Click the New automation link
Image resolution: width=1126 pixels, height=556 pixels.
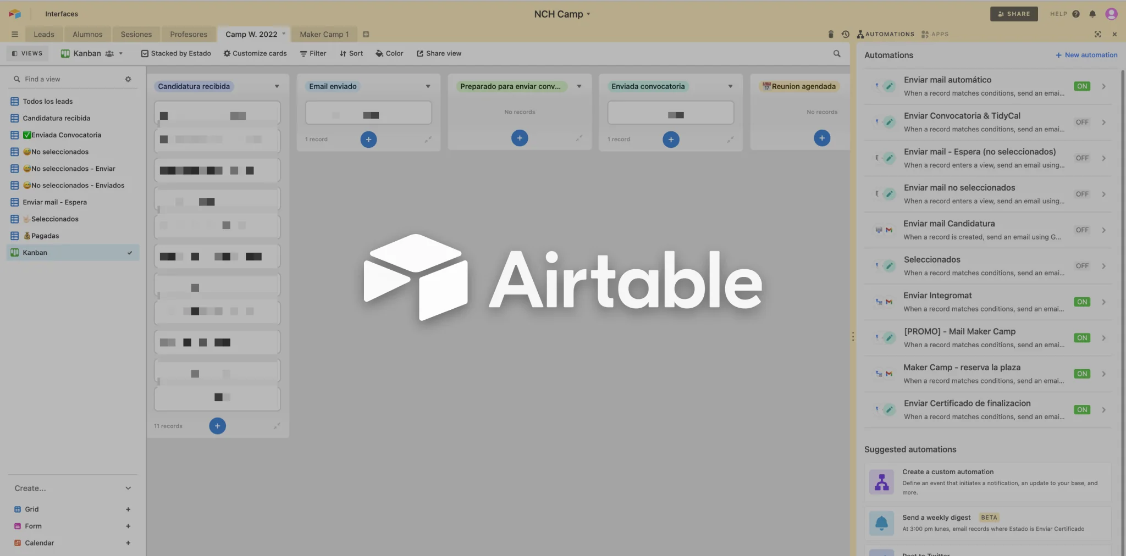[x=1086, y=55]
